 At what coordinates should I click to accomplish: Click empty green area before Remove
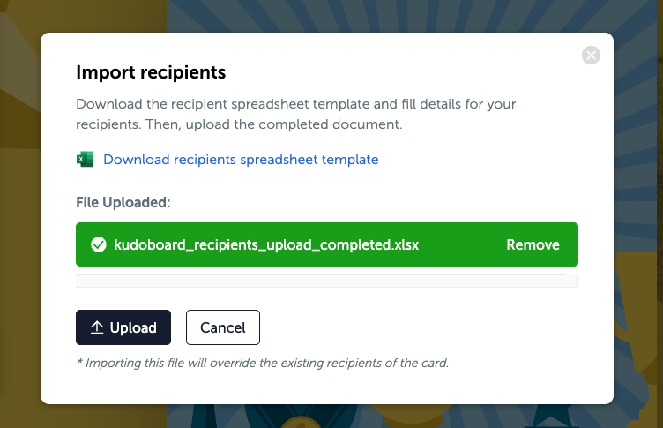tap(463, 244)
